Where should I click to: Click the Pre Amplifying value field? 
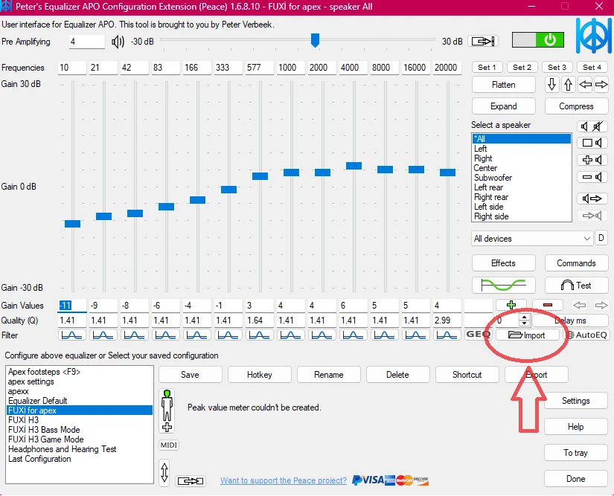[x=87, y=42]
